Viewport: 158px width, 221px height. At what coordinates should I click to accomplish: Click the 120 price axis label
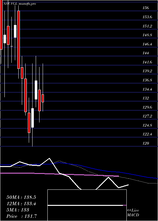point(146,143)
